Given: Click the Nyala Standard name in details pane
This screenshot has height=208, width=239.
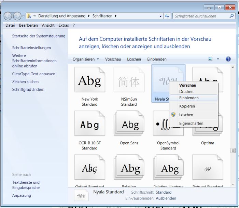Looking at the screenshot, I should pyautogui.click(x=108, y=192).
